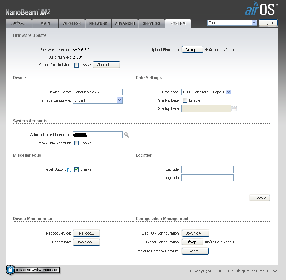Click the build number 21734
This screenshot has width=286, height=280.
coord(78,58)
